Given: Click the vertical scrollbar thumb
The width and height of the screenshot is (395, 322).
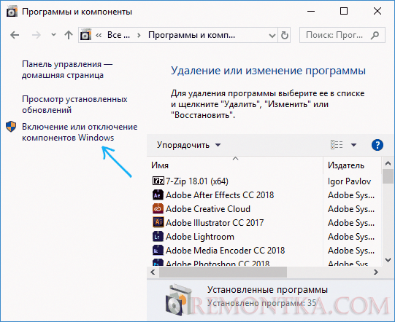Looking at the screenshot, I should tap(388, 176).
